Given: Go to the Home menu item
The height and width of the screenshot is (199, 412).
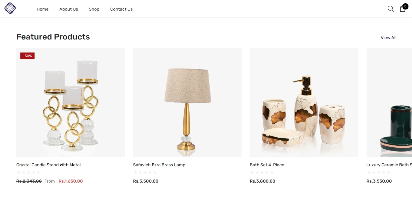Looking at the screenshot, I should pos(42,9).
